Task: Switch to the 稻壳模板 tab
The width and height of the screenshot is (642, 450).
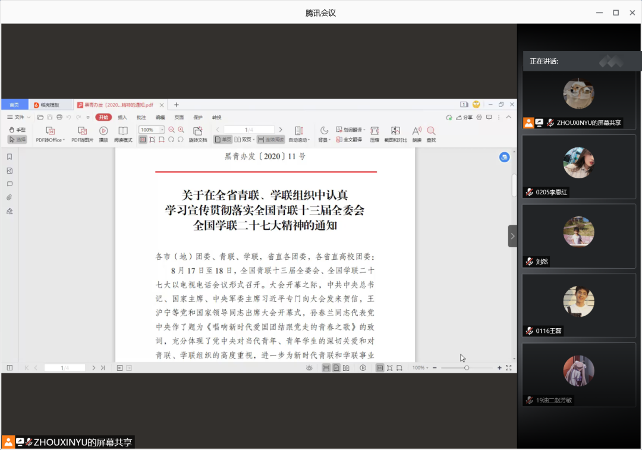Action: pos(50,105)
